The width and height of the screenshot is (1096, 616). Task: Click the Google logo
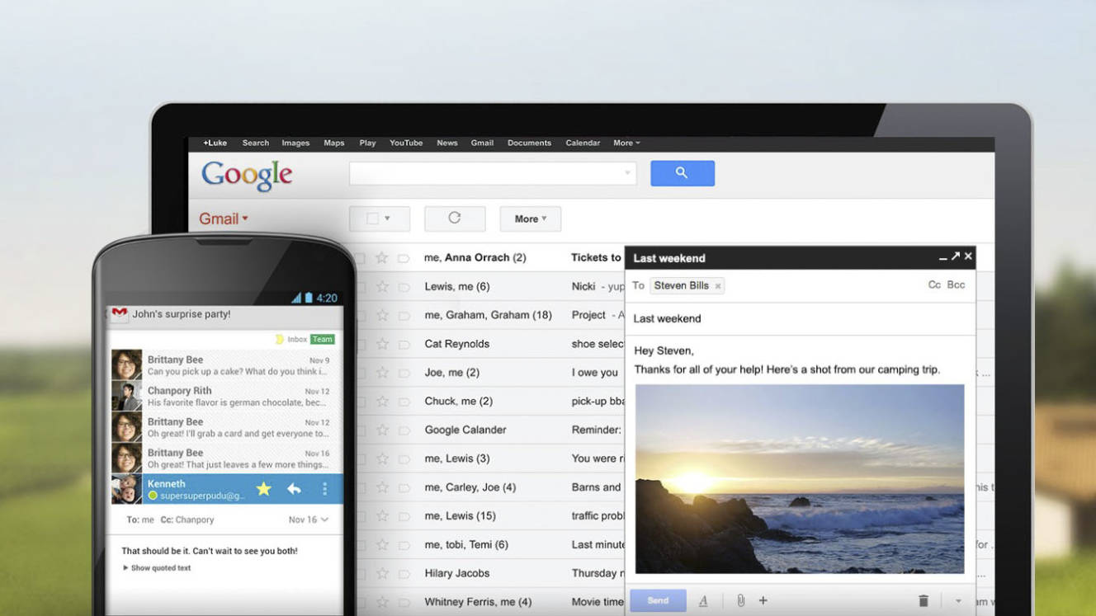(x=246, y=175)
